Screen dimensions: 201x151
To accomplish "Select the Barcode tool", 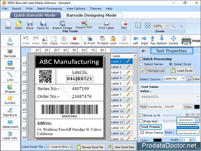I will pos(10,53).
